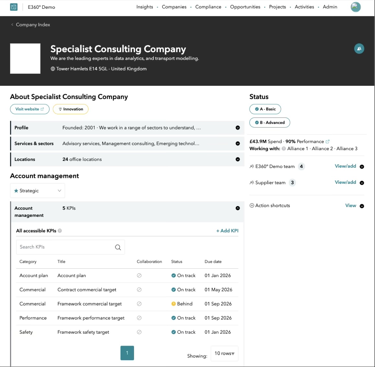Click the E360° Demo team count badge 4

301,167
